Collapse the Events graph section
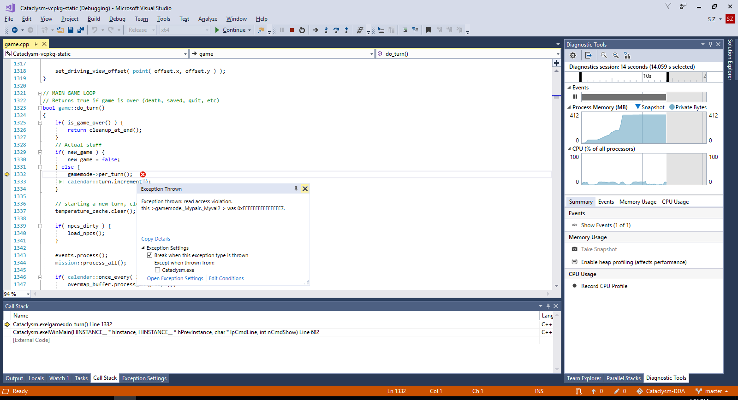The width and height of the screenshot is (738, 400). [x=569, y=88]
